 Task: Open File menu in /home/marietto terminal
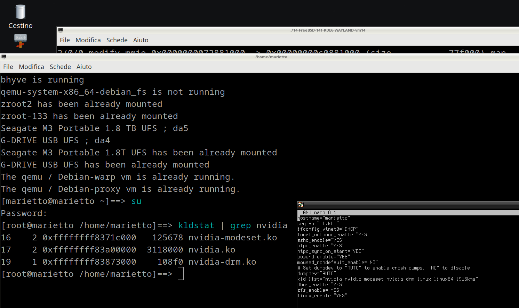coord(8,67)
